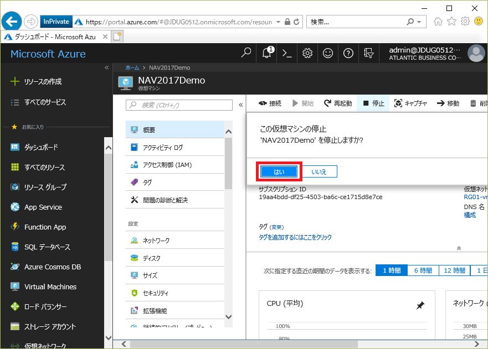Open タグ menu item

pyautogui.click(x=175, y=182)
